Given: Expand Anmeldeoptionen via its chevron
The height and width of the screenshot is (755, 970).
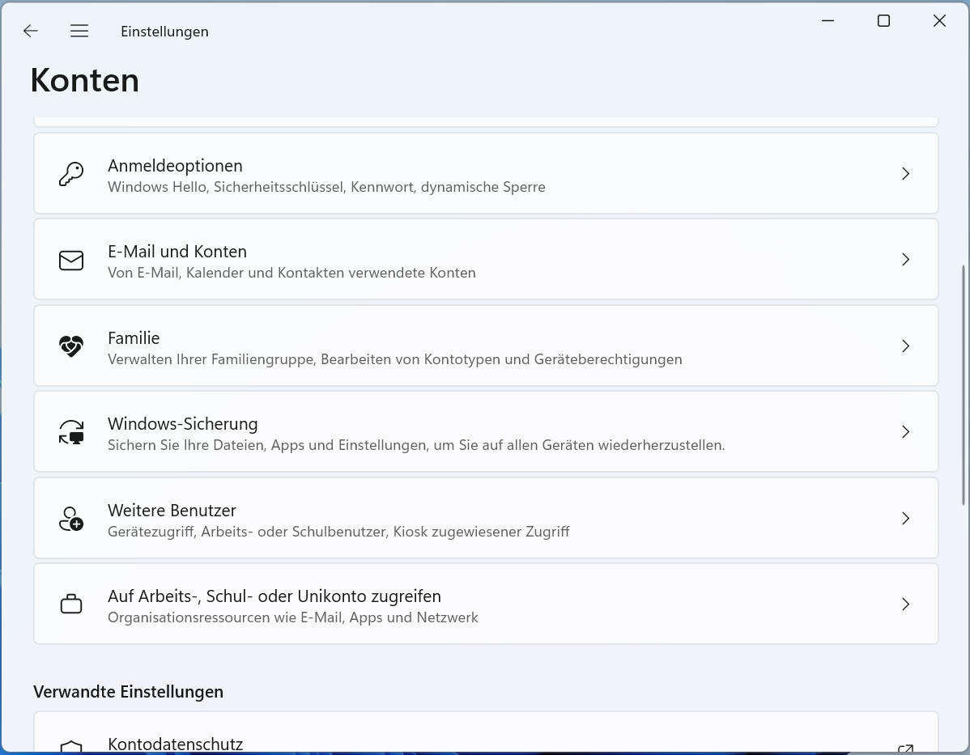Looking at the screenshot, I should click(906, 174).
